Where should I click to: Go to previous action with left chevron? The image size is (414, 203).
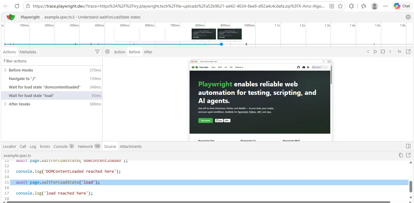tap(368, 52)
